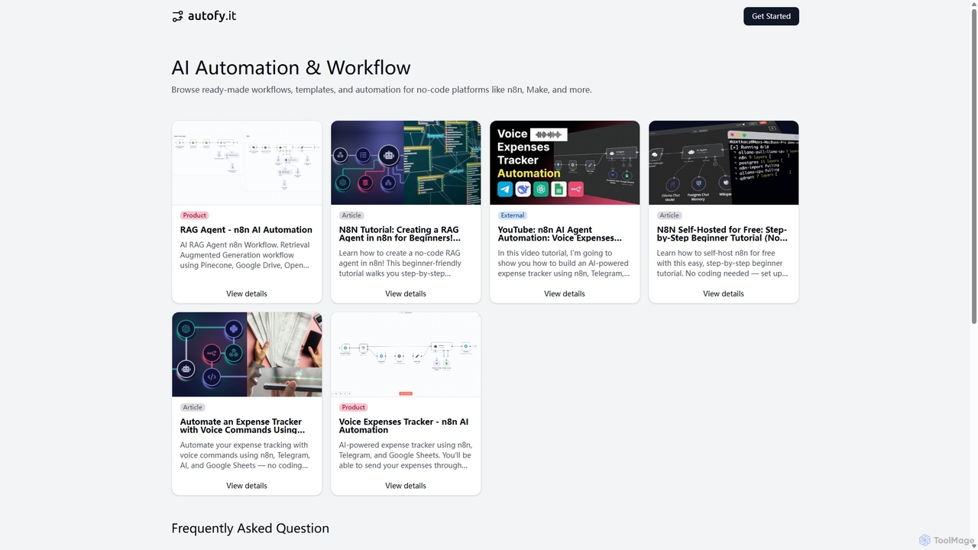
Task: View details of the YouTube Voice Expenses video
Action: point(565,293)
